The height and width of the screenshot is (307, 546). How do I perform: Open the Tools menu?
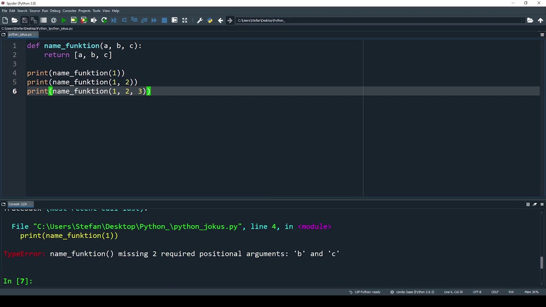96,11
